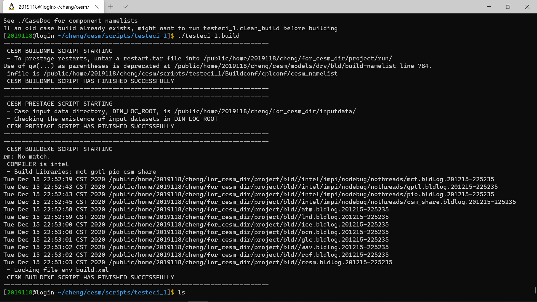Screen dimensions: 537x302
Task: Click 'If an old case build already exists' line
Action: 171,28
